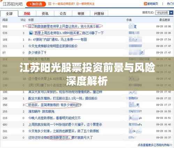The width and height of the screenshot is (174, 148).
Task: Click timestamp 09-28 17:17
Action: pos(164,105)
